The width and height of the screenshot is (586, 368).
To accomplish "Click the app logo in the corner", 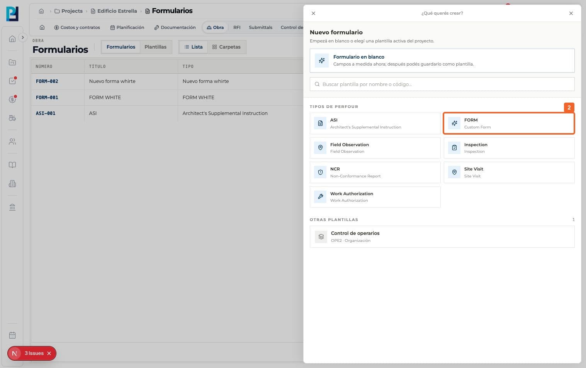I will (x=12, y=14).
